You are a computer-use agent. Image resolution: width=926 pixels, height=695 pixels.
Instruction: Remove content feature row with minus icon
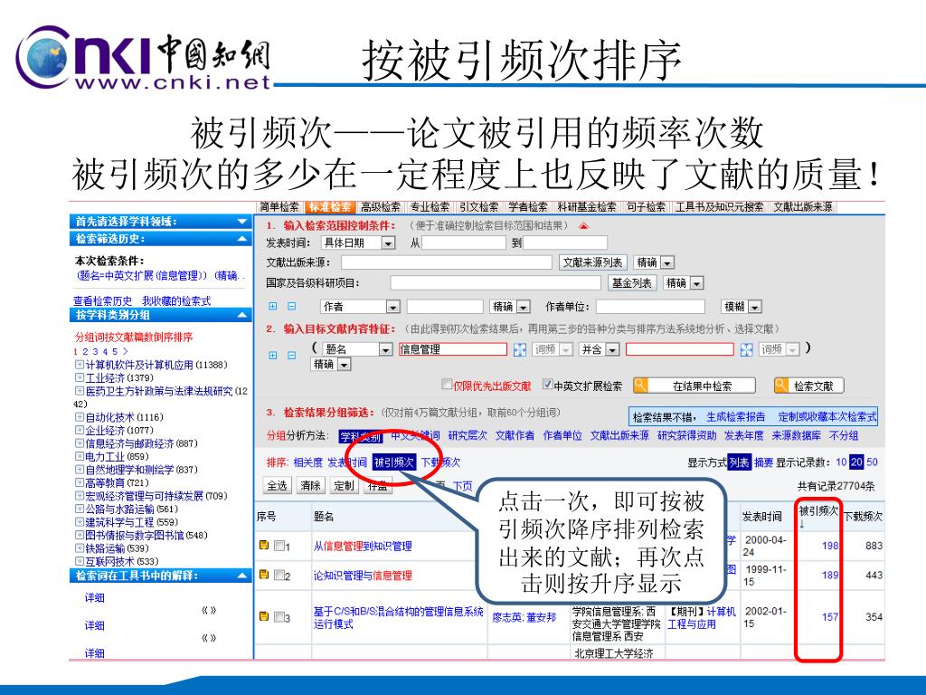tap(292, 355)
